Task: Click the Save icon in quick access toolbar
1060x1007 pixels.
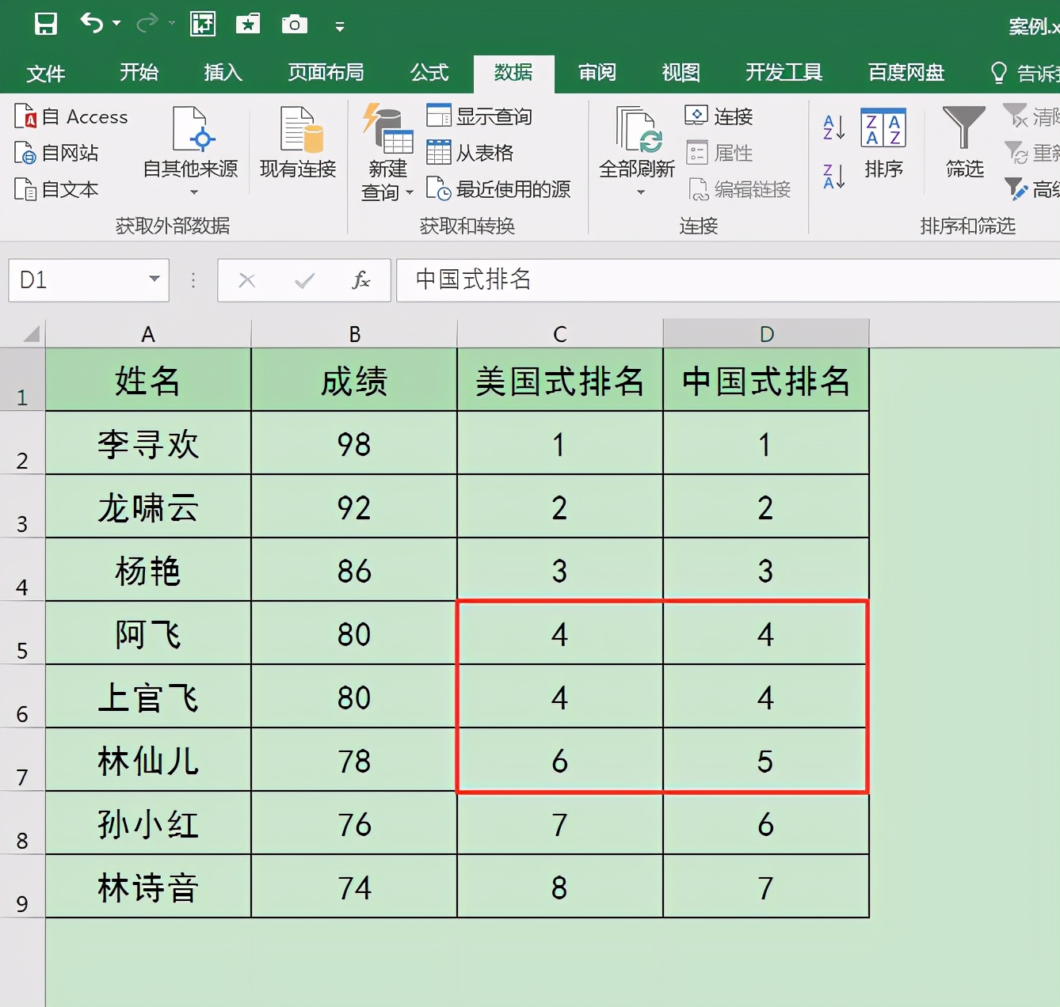Action: pos(46,25)
